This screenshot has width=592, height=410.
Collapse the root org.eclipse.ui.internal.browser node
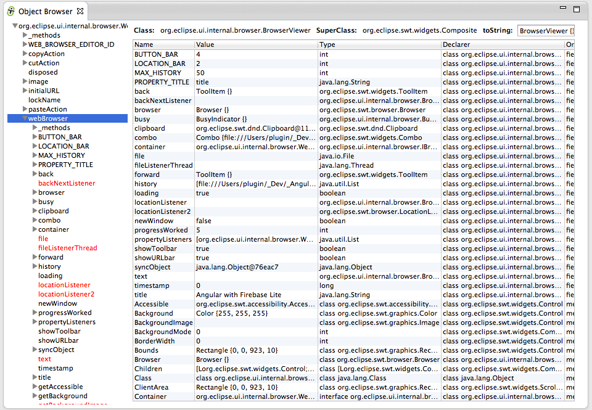coord(15,27)
